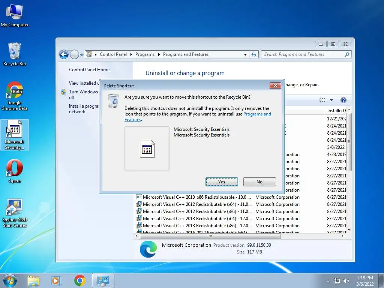Open recent pages dropdown beside navigation arrows

pos(82,55)
